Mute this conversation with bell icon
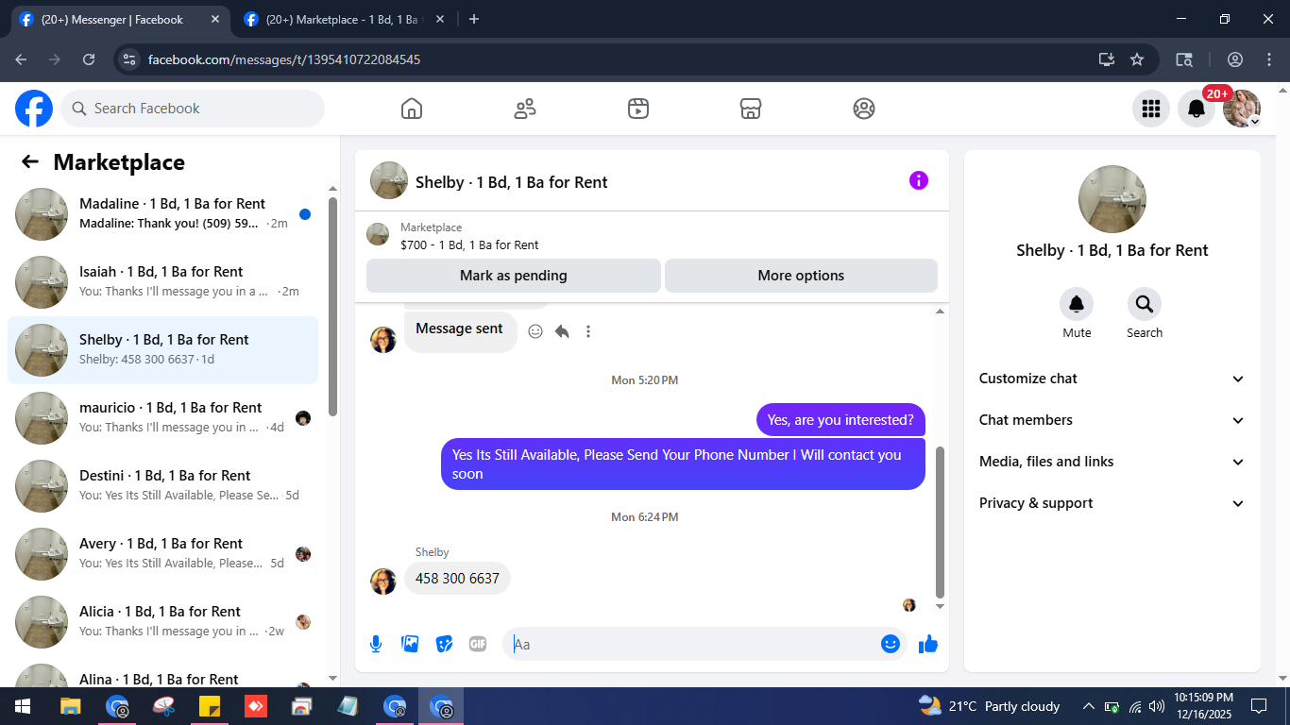This screenshot has width=1290, height=725. click(x=1077, y=304)
